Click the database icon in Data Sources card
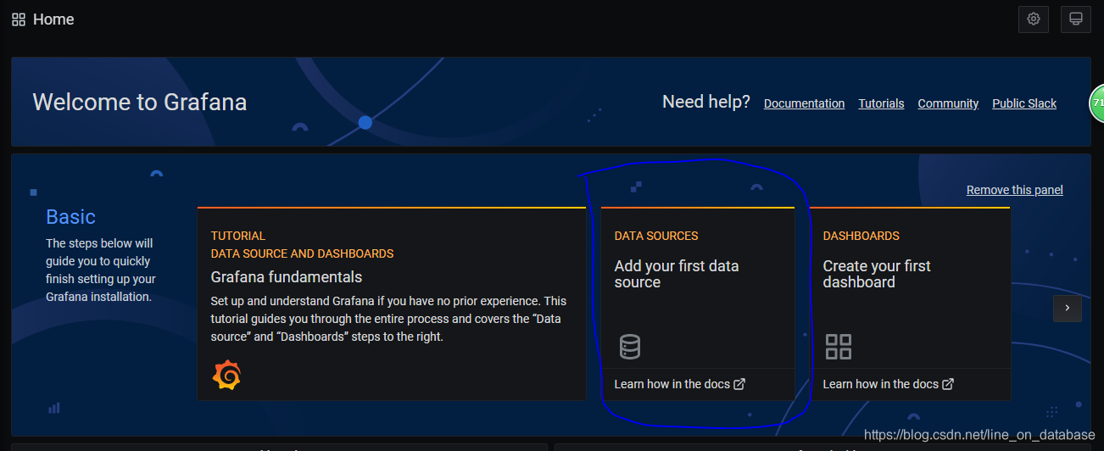The width and height of the screenshot is (1104, 451). point(630,347)
